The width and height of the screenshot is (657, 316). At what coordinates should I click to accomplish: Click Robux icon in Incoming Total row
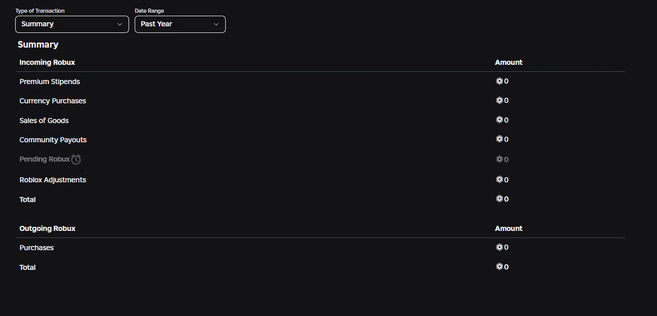(x=499, y=199)
